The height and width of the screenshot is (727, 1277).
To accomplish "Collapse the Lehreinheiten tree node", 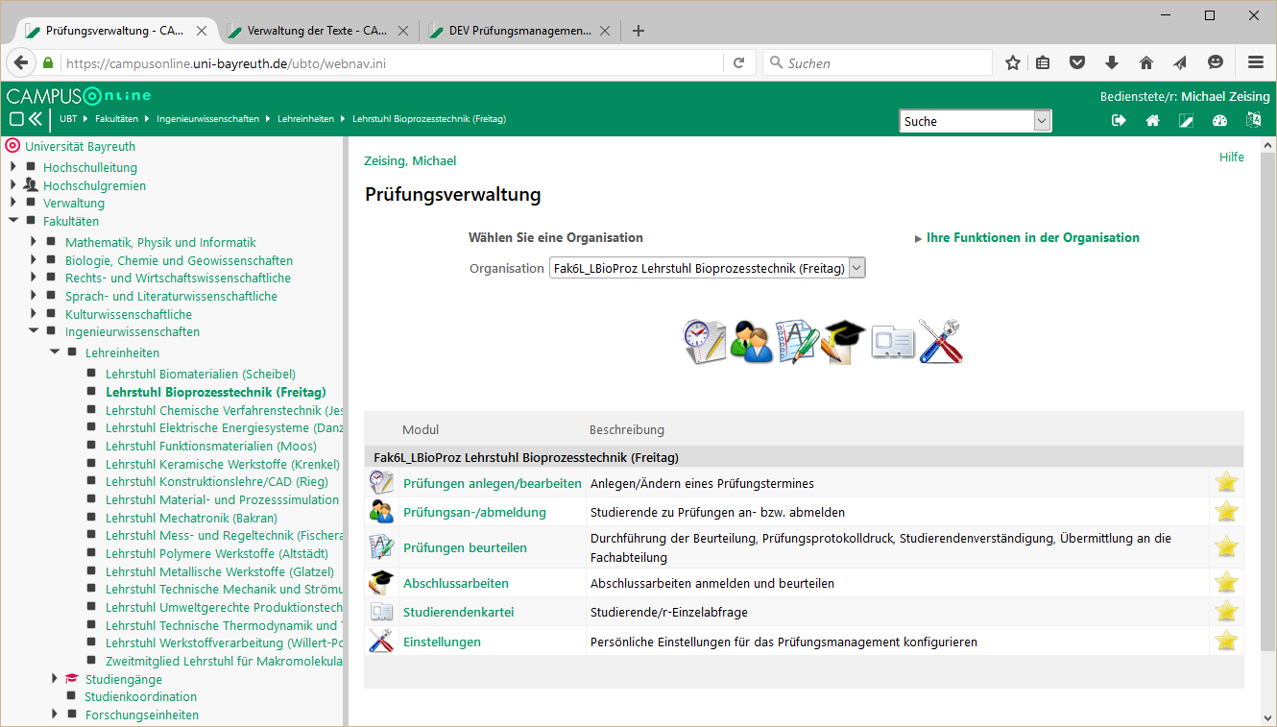I will point(55,352).
